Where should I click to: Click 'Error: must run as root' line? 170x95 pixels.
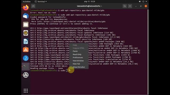(x=43, y=13)
